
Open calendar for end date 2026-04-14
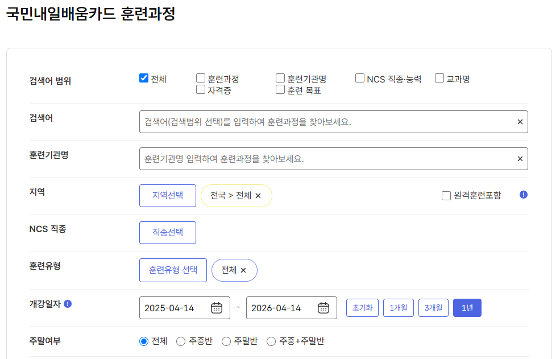(323, 308)
